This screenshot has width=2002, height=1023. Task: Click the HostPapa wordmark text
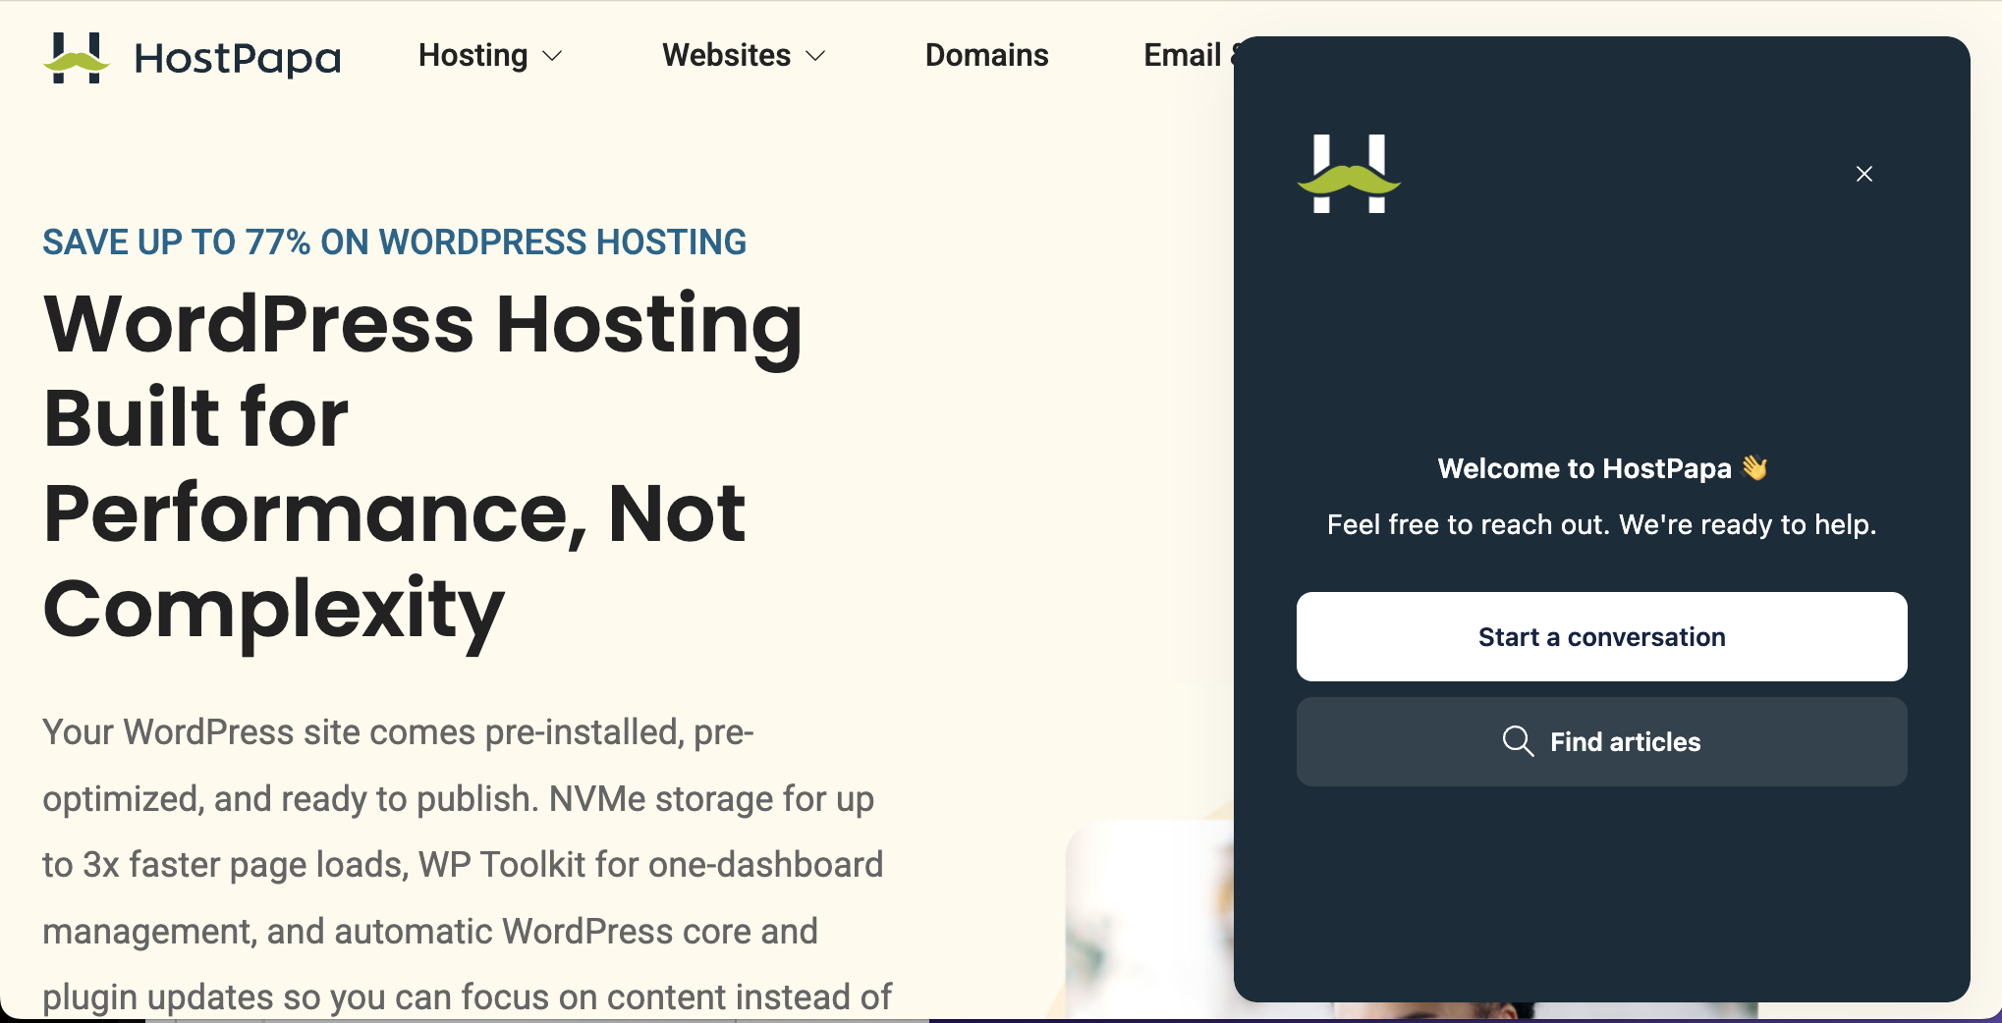238,59
